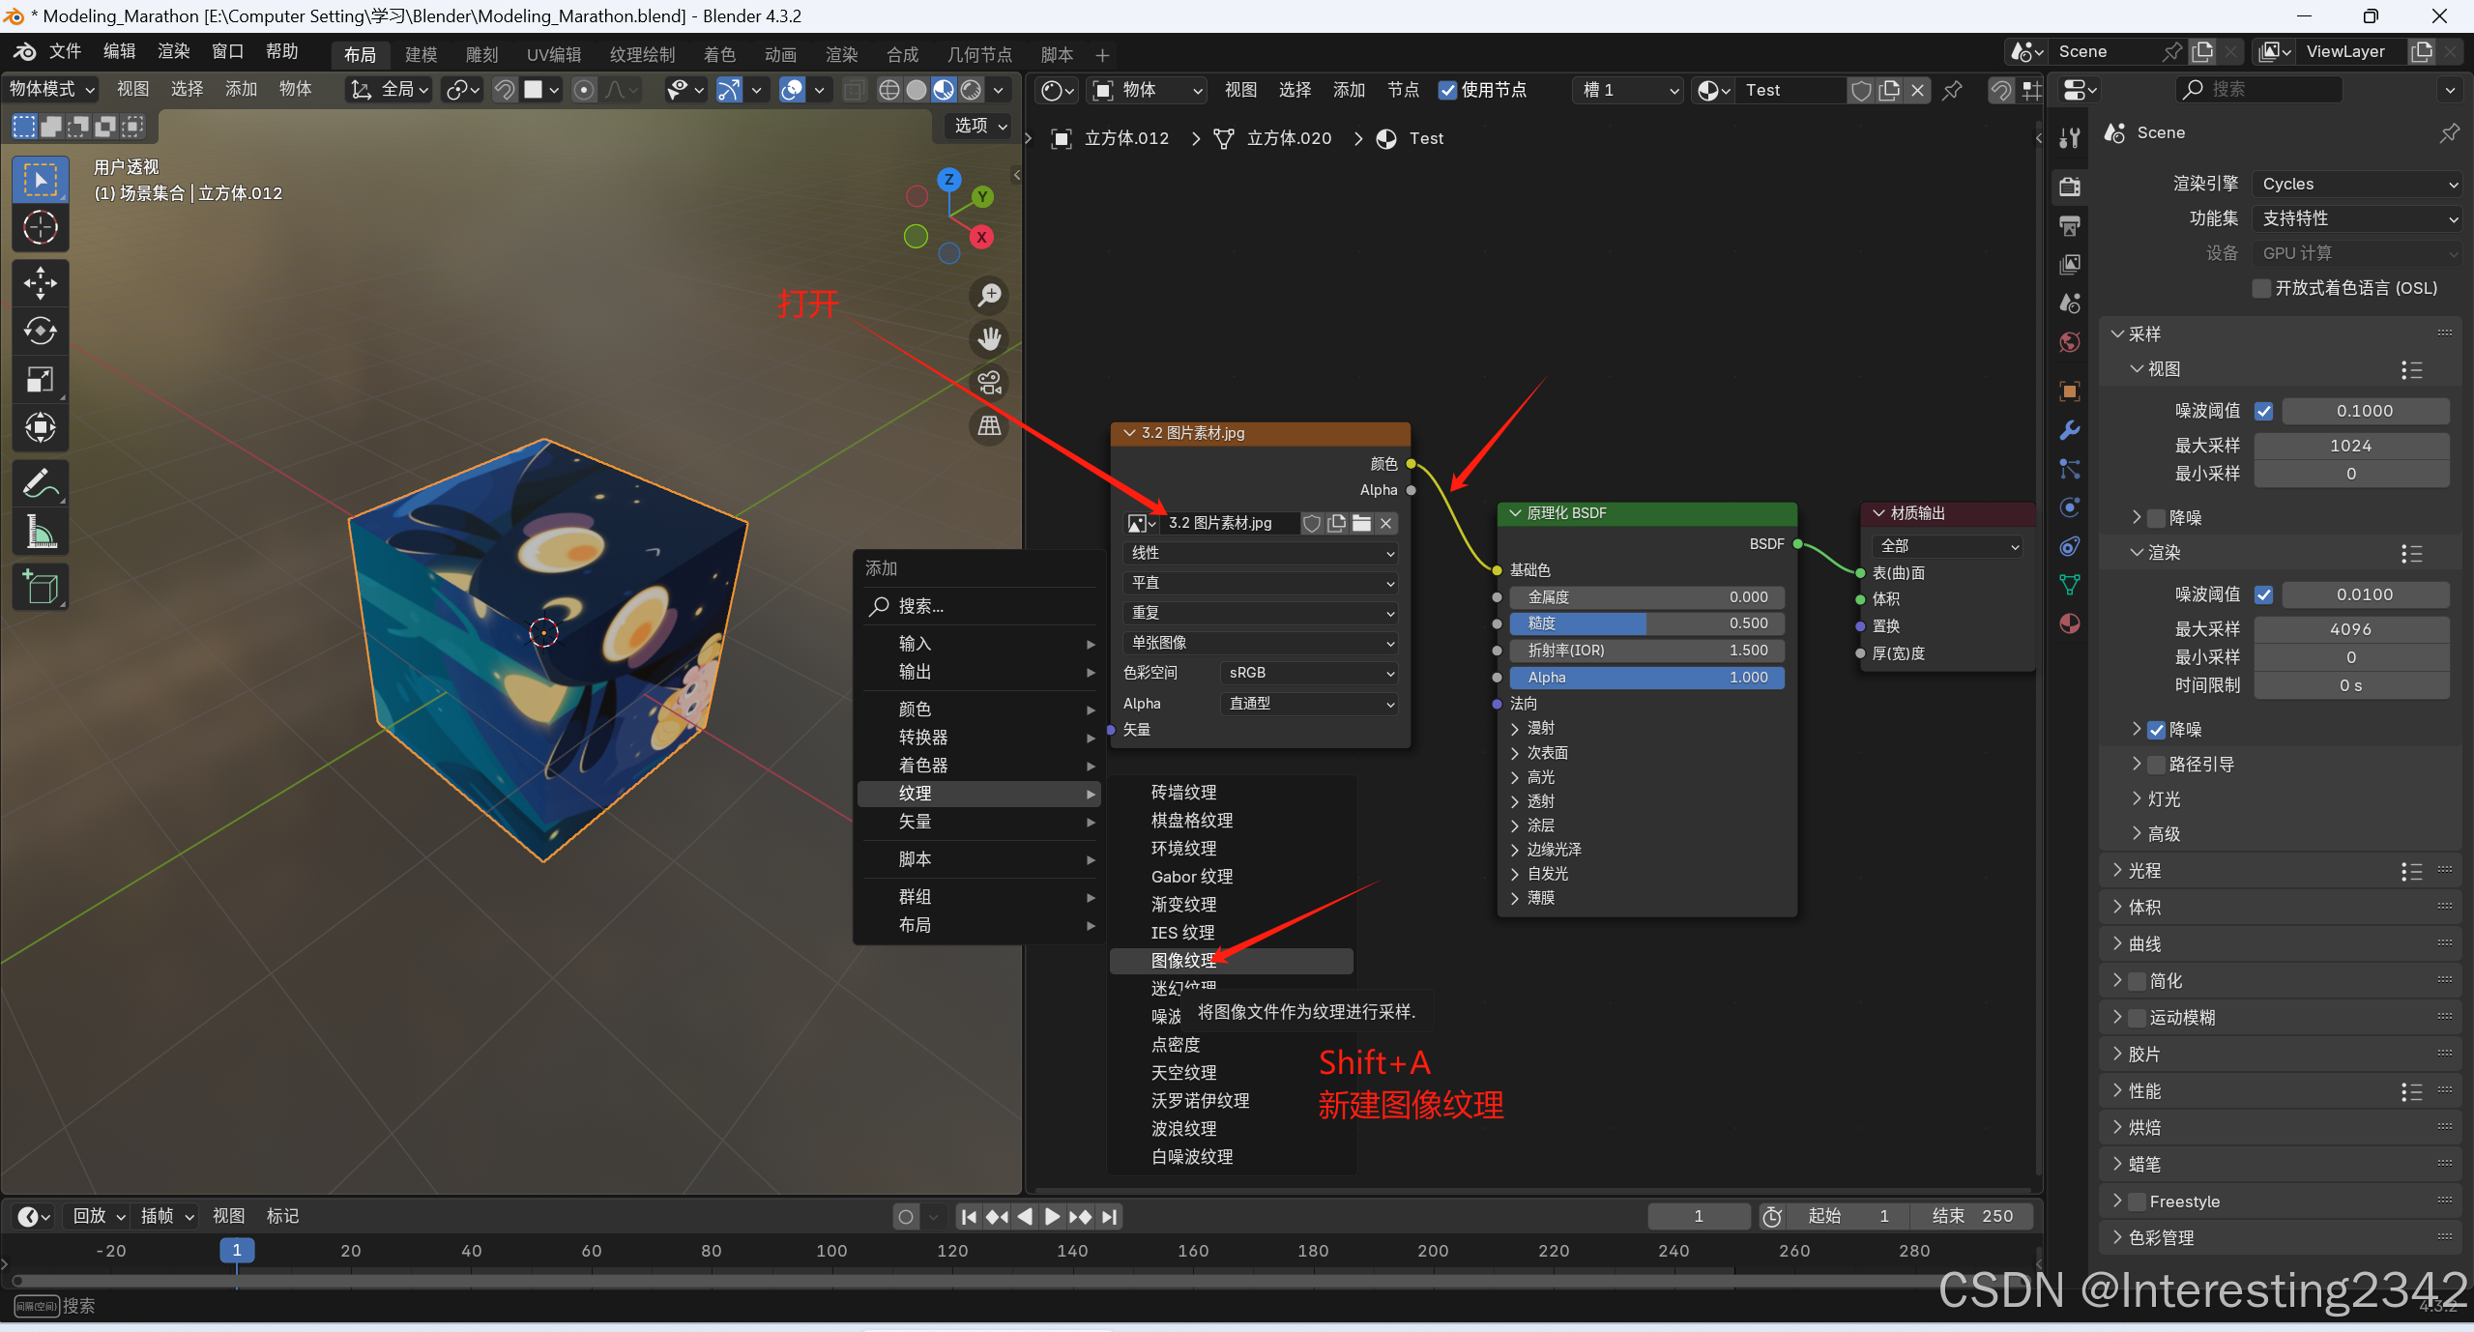Adjust the 糙度 slider on Principled BSDF

click(x=1646, y=623)
